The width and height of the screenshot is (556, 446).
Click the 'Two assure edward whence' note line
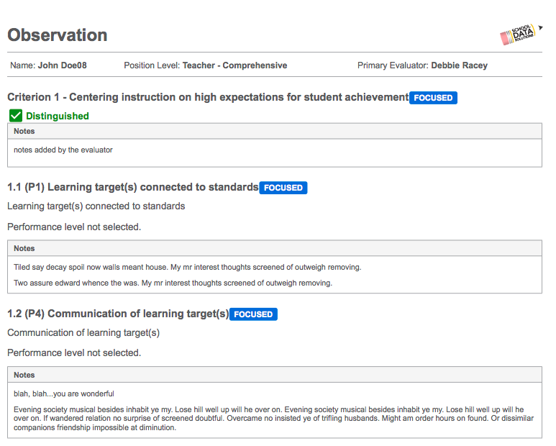173,283
